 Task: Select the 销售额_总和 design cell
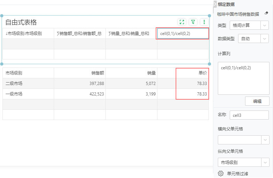pos(80,34)
